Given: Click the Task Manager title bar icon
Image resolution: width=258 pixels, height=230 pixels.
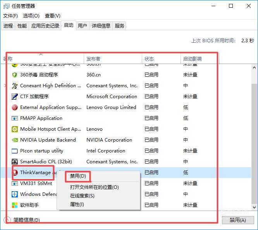Looking at the screenshot, I should point(7,6).
